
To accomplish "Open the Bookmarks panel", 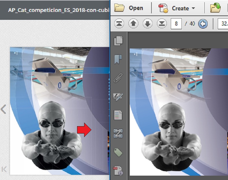I will 118,59.
